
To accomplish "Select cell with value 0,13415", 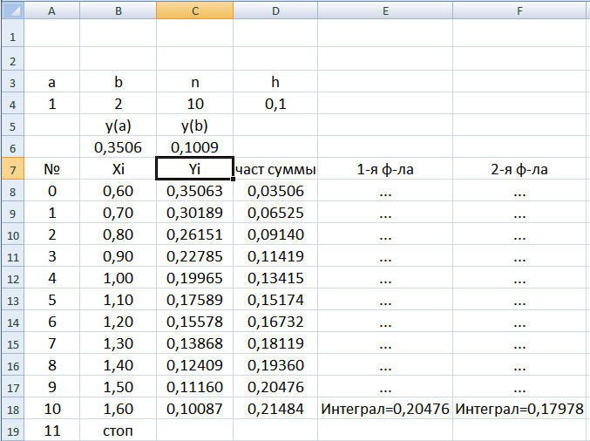I will click(275, 278).
